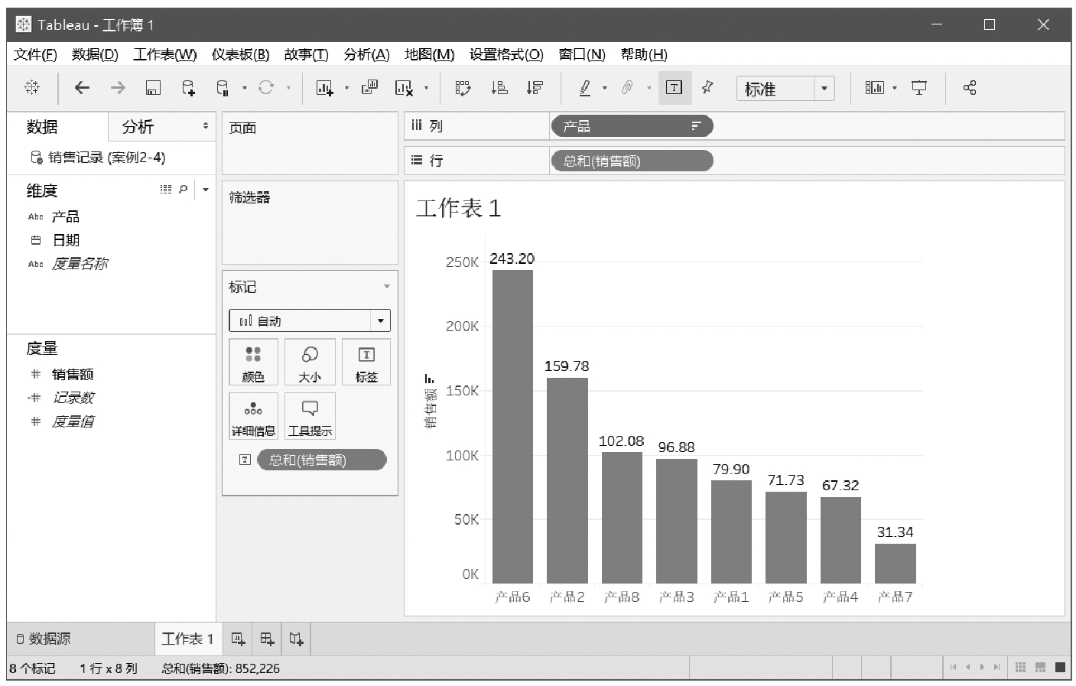Click the presentation mode icon
Viewport: 1076px width, 686px height.
919,88
